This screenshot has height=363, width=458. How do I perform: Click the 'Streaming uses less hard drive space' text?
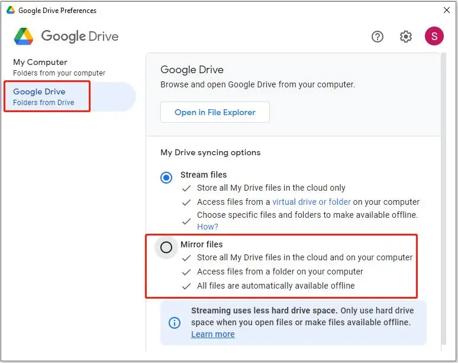[264, 310]
